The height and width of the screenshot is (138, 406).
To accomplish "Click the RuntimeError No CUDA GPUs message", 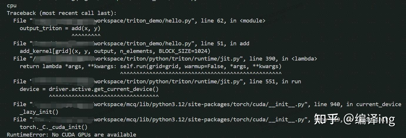I will pos(71,135).
